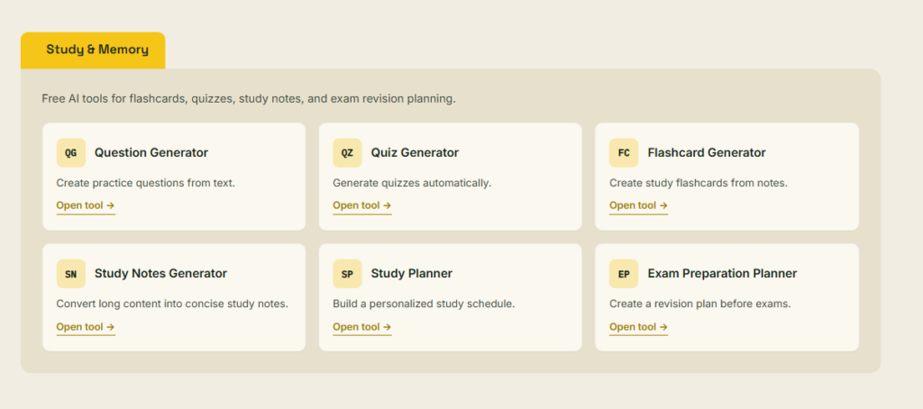Click 'Generate quizzes automatically.' description

[x=412, y=183]
